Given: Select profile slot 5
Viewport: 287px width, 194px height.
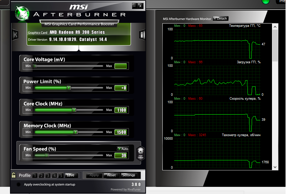Looking at the screenshot, I should 61,175.
